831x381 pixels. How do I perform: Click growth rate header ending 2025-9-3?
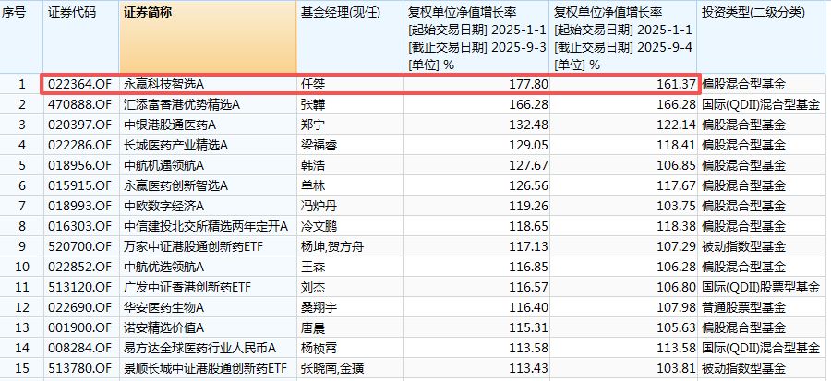(x=477, y=37)
